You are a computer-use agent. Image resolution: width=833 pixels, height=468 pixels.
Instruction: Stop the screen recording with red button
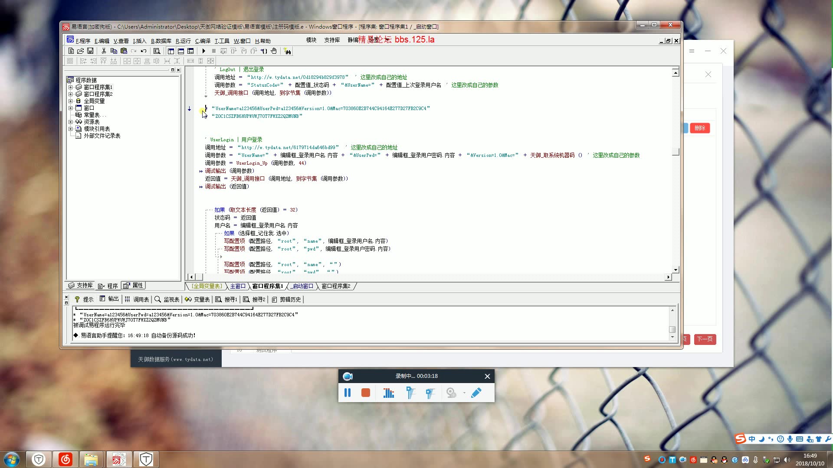(366, 393)
